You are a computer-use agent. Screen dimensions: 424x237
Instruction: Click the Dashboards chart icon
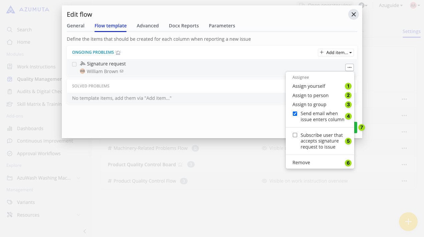pos(10,129)
